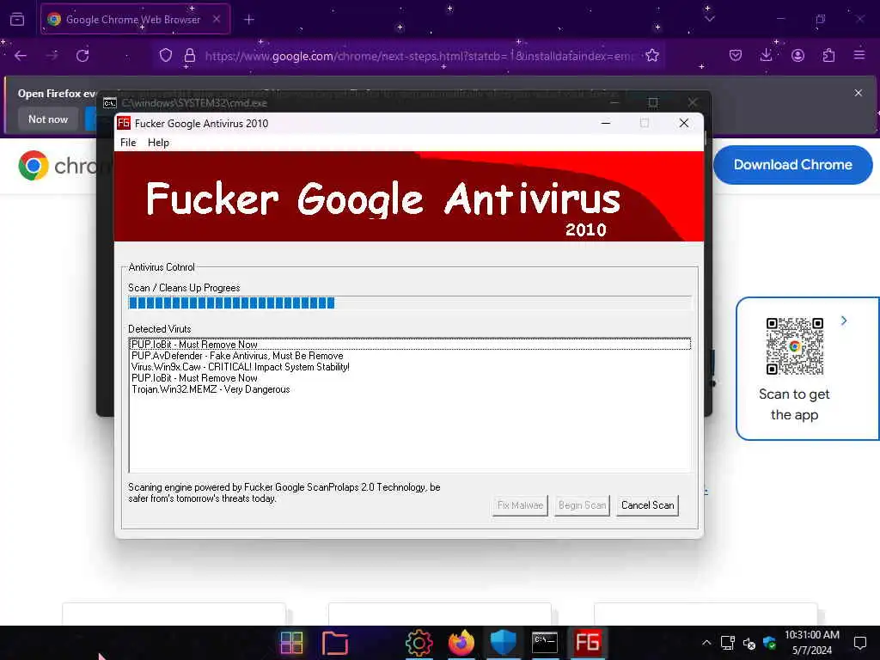Click the Download Chrome button

point(793,164)
